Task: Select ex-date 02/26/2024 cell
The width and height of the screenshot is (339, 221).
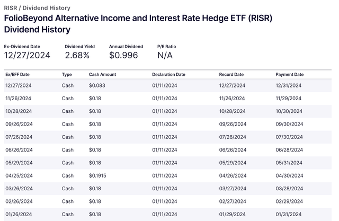Action: (19, 201)
